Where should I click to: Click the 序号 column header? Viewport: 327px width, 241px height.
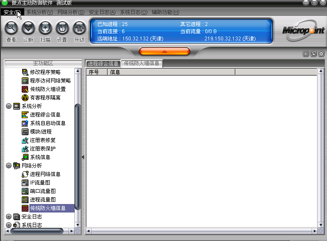(97, 72)
